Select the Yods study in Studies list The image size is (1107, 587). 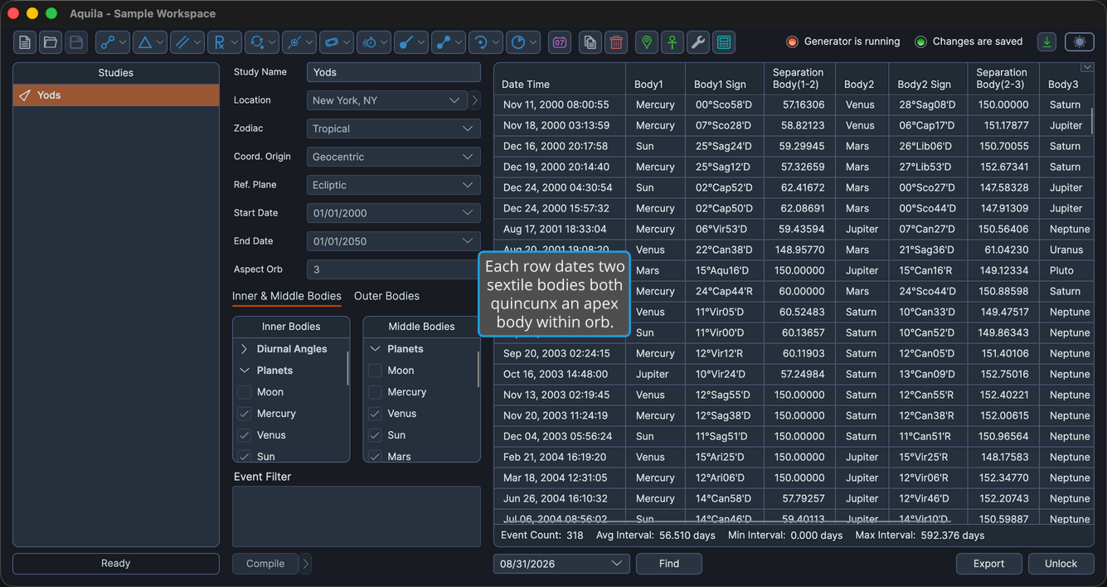click(116, 95)
